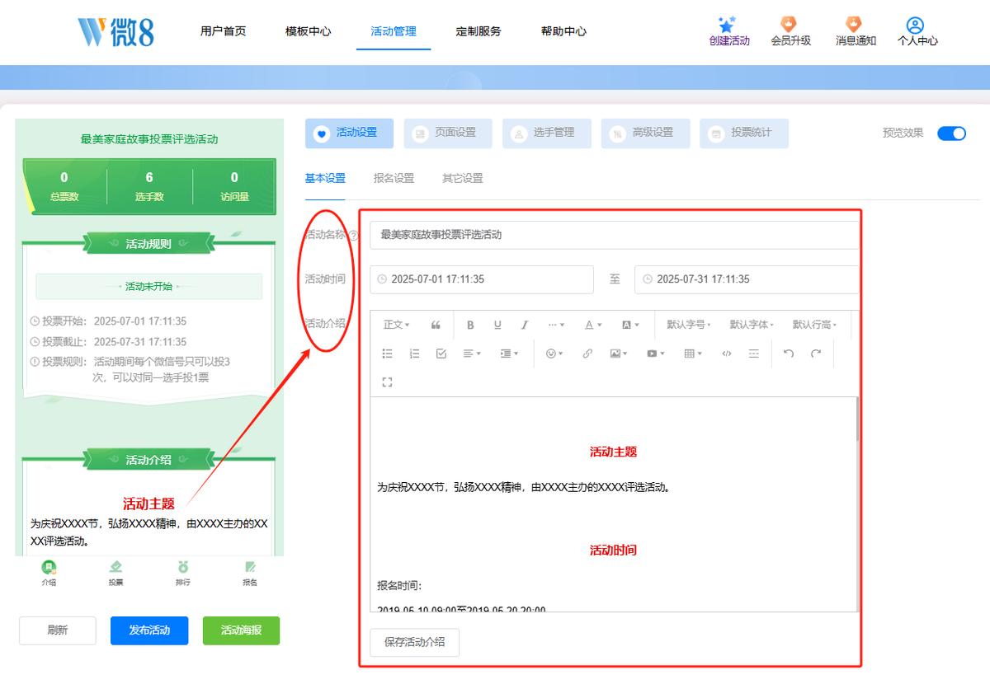The image size is (990, 684).
Task: Redo the last edit
Action: click(816, 354)
